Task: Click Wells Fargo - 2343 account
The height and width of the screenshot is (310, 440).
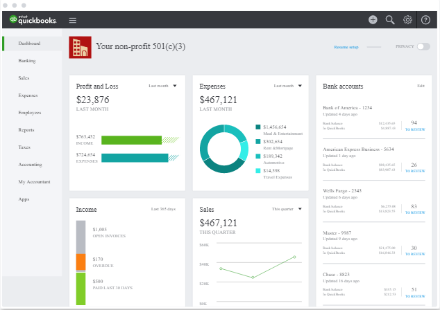Action: 342,191
